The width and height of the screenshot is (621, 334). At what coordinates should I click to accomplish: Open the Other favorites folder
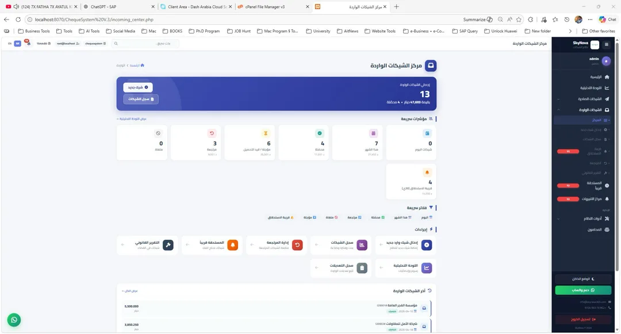[599, 31]
